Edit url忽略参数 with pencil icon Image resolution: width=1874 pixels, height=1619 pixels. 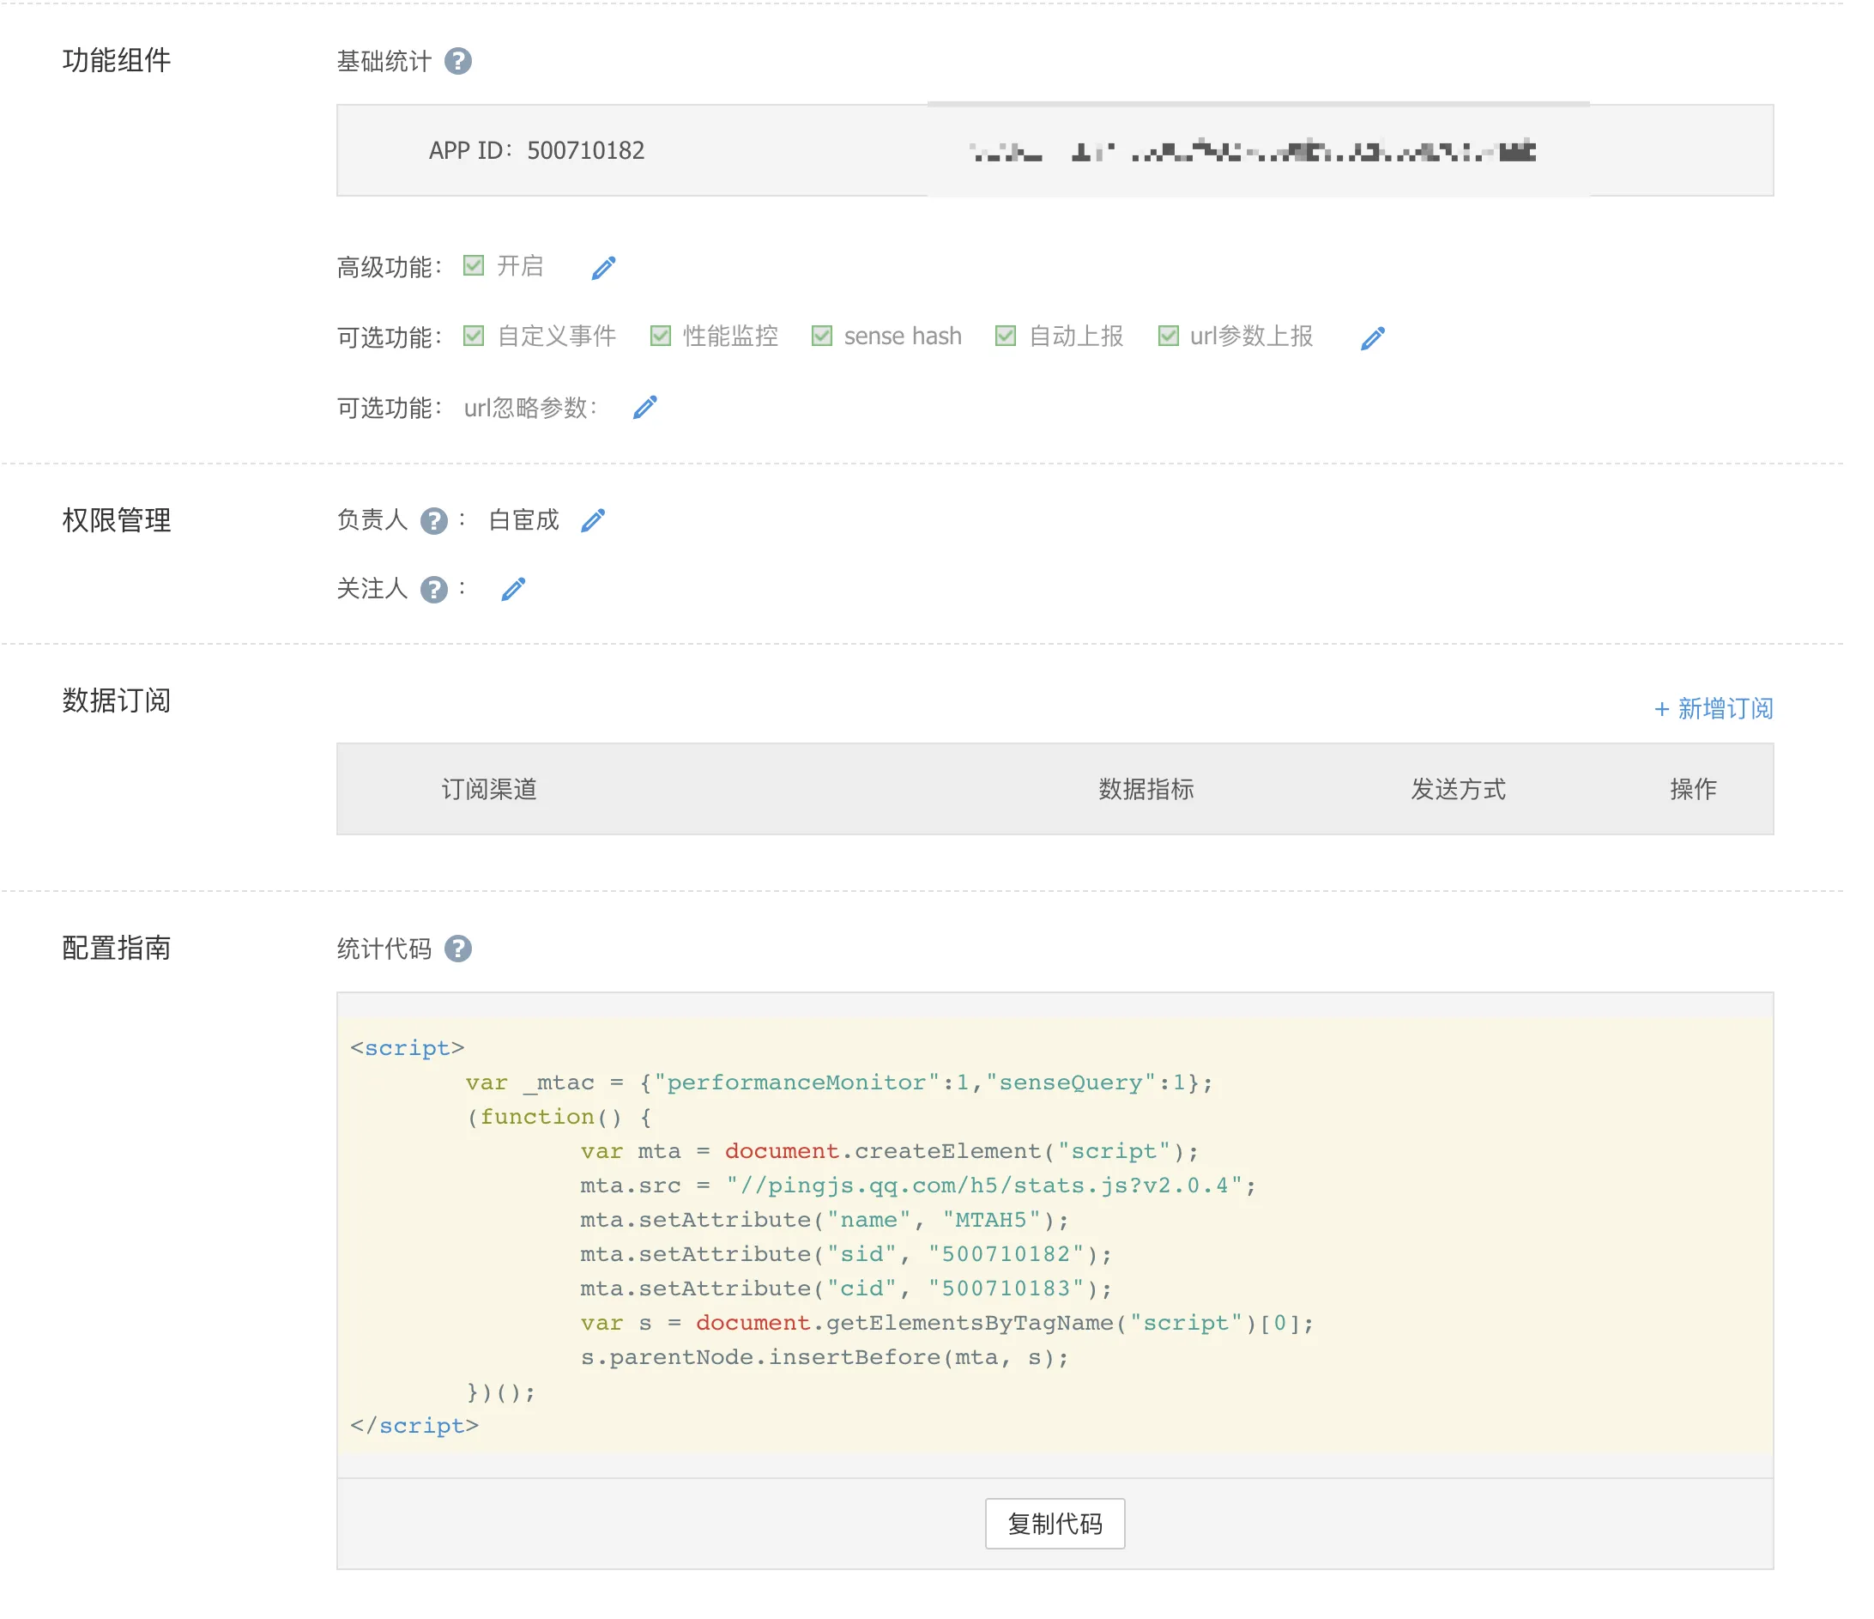(x=645, y=408)
